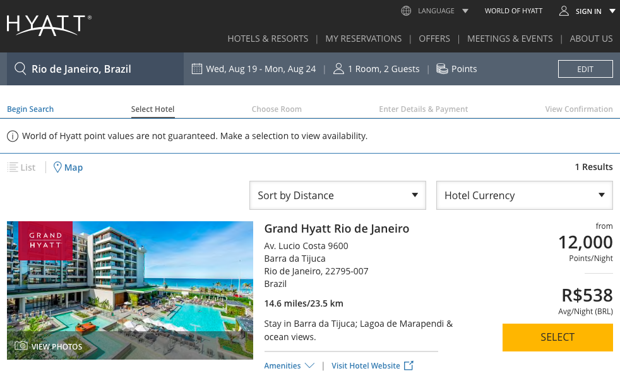Click the Sign In label
Viewport: 620px width, 378px height.
click(588, 11)
